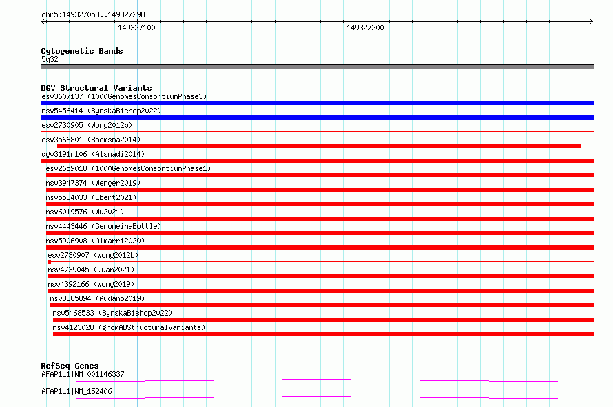Open variant esv3566801 (Boomsma2014)
The height and width of the screenshot is (407, 613).
(x=91, y=140)
